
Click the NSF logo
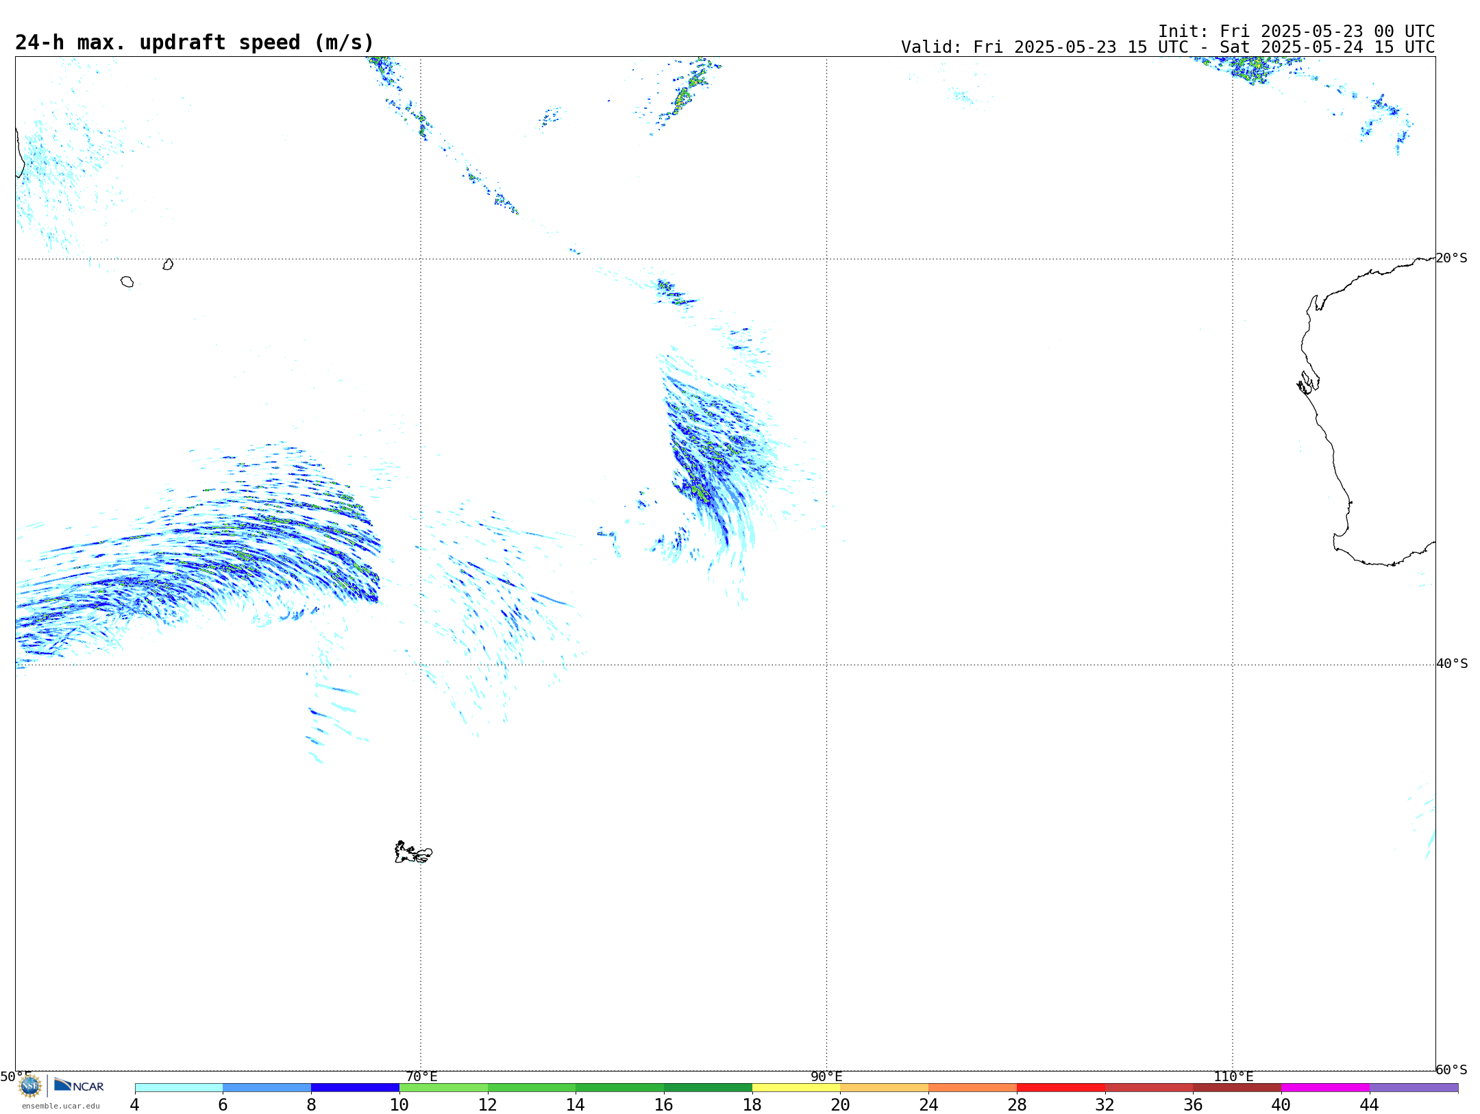click(30, 1086)
